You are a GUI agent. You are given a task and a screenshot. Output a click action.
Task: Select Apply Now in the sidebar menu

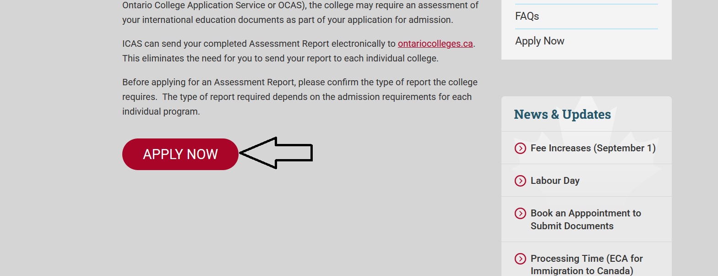point(540,41)
